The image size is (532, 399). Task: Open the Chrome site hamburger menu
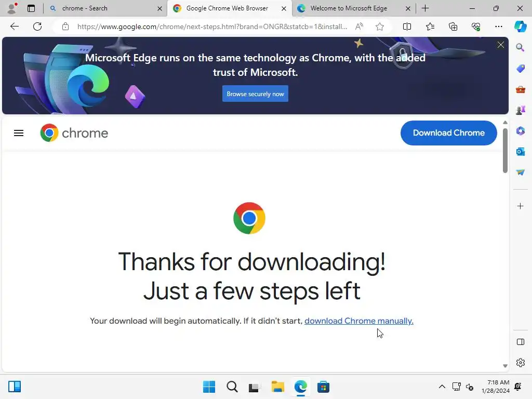click(x=19, y=133)
